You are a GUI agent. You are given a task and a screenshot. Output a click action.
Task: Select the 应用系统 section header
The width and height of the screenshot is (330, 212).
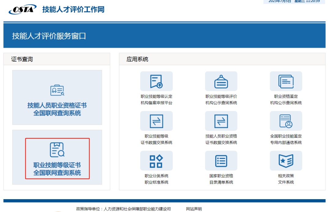pyautogui.click(x=137, y=59)
